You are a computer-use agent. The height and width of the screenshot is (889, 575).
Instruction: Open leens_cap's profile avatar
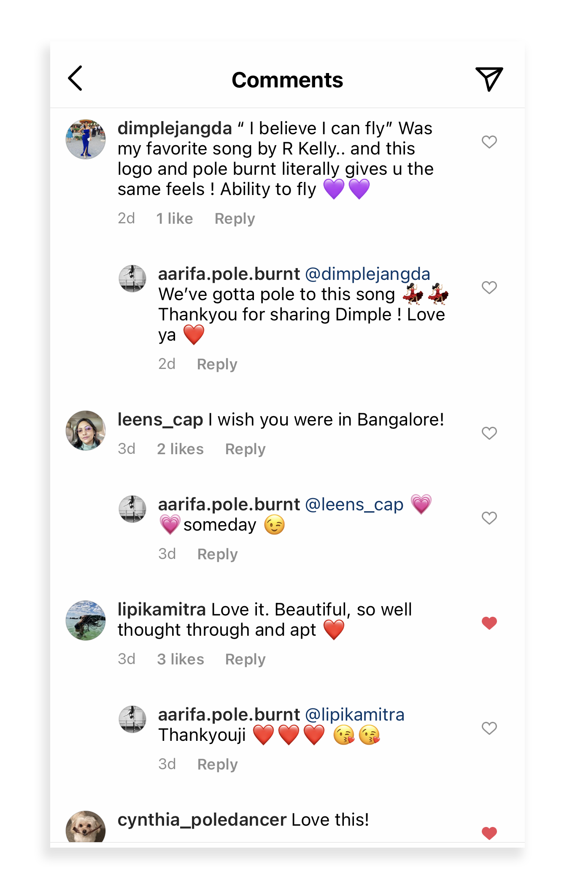click(x=86, y=431)
